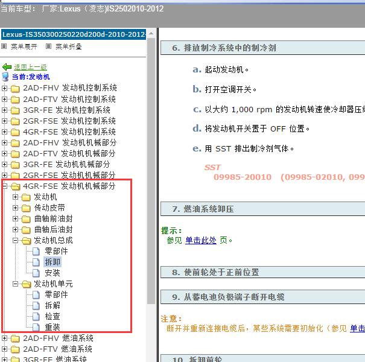Viewport: 365px width, 362px height.
Task: Collapse the 发动机总成 node
Action: (15, 240)
